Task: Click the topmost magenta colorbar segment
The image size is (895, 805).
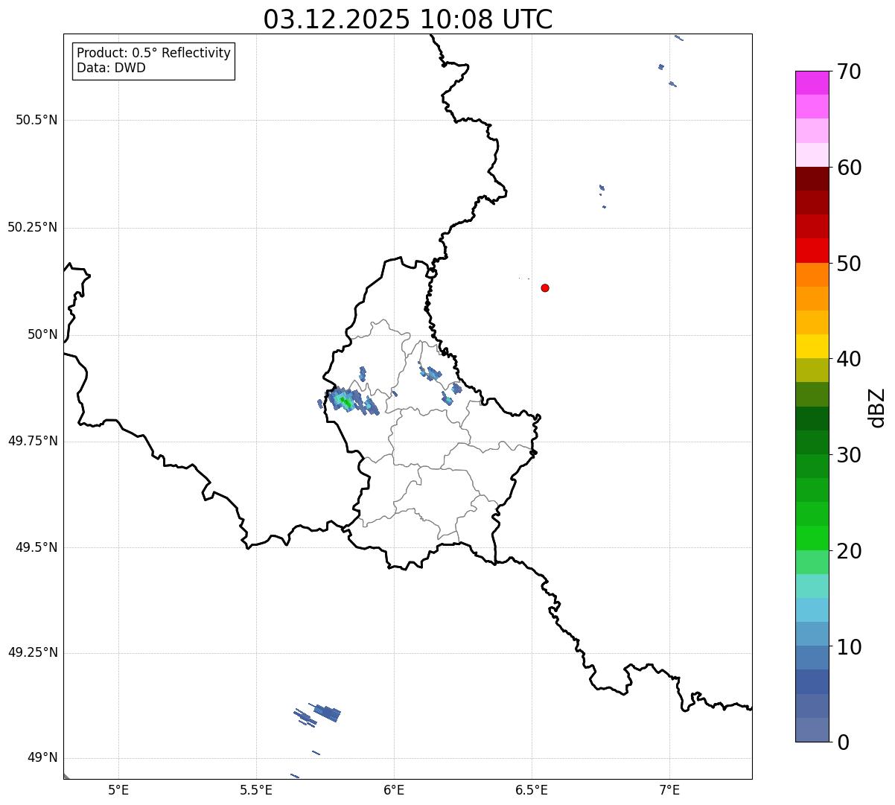Action: [x=812, y=83]
